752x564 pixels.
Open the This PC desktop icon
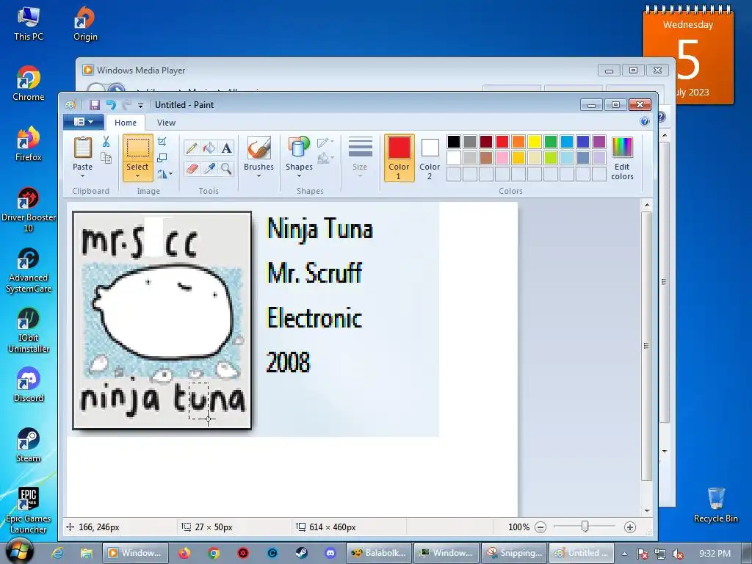29,23
